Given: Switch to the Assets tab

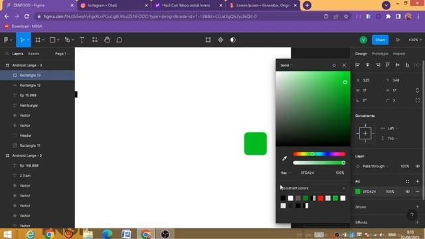Looking at the screenshot, I should pos(33,54).
